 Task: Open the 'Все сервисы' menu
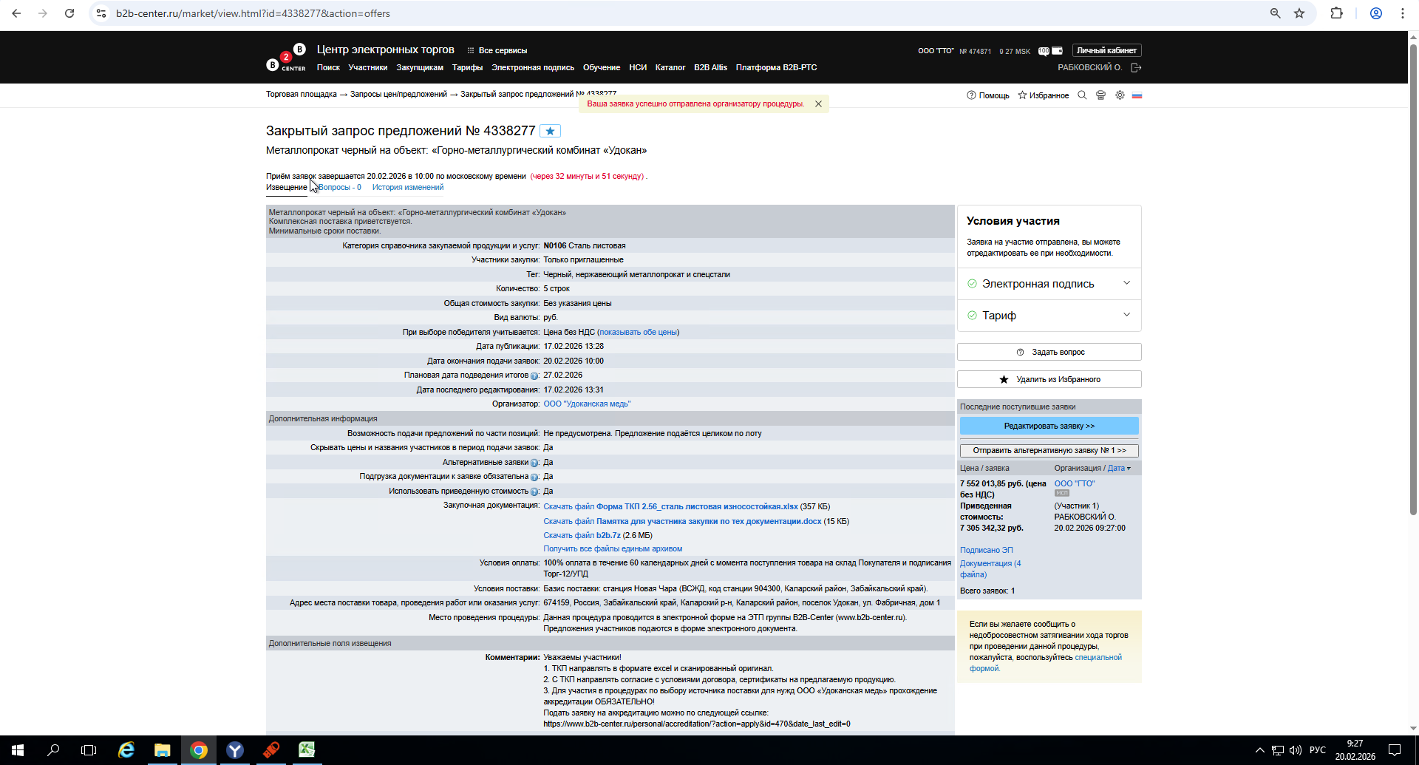tap(497, 51)
